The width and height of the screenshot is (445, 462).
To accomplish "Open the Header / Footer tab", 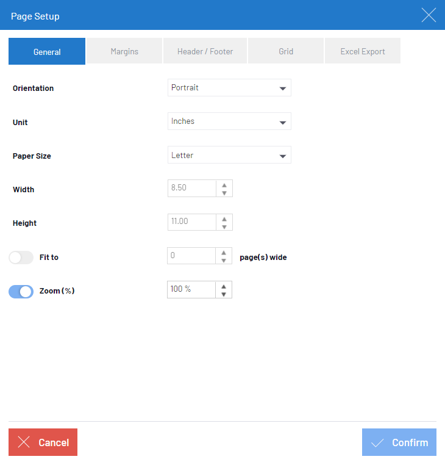I will [x=205, y=51].
